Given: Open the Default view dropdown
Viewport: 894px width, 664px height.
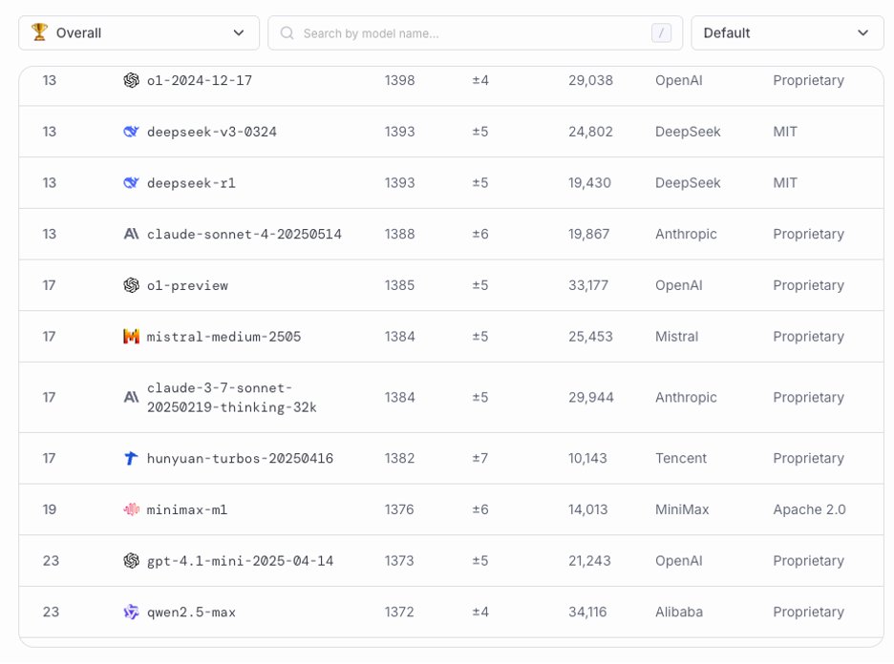Looking at the screenshot, I should (787, 33).
